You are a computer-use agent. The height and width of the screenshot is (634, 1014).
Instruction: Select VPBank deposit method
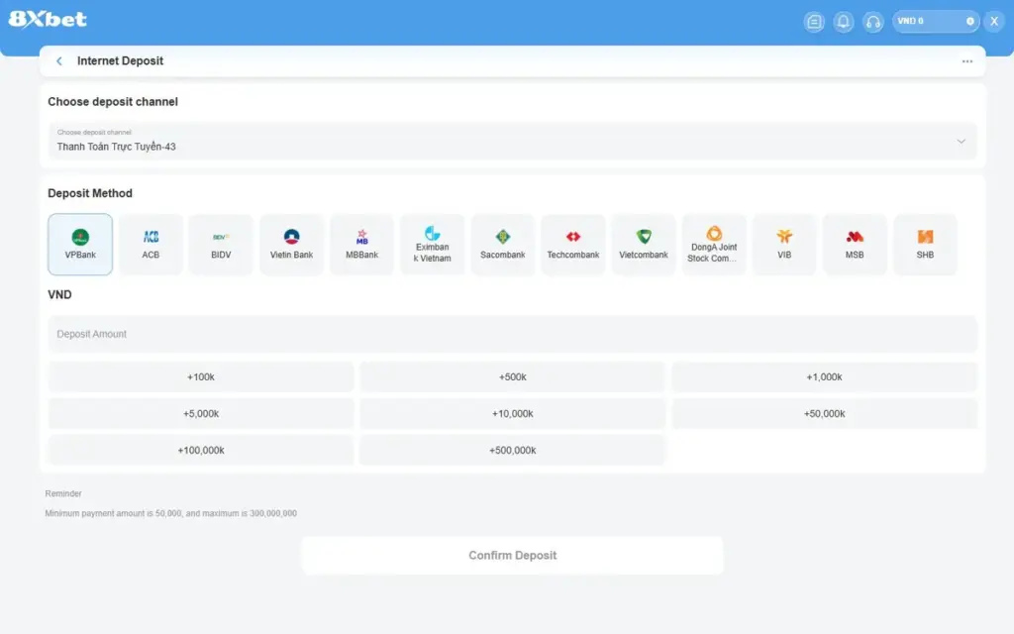click(80, 245)
